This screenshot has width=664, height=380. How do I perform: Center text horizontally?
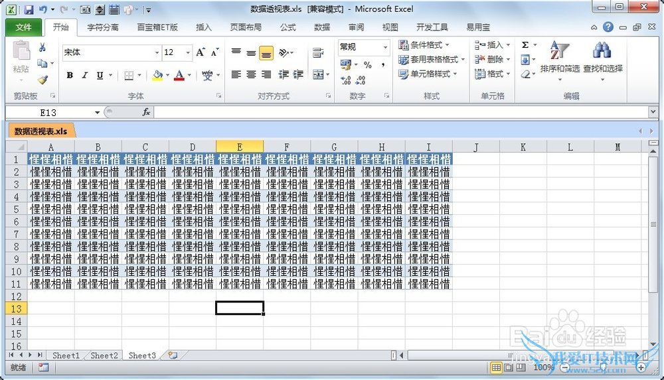click(251, 74)
